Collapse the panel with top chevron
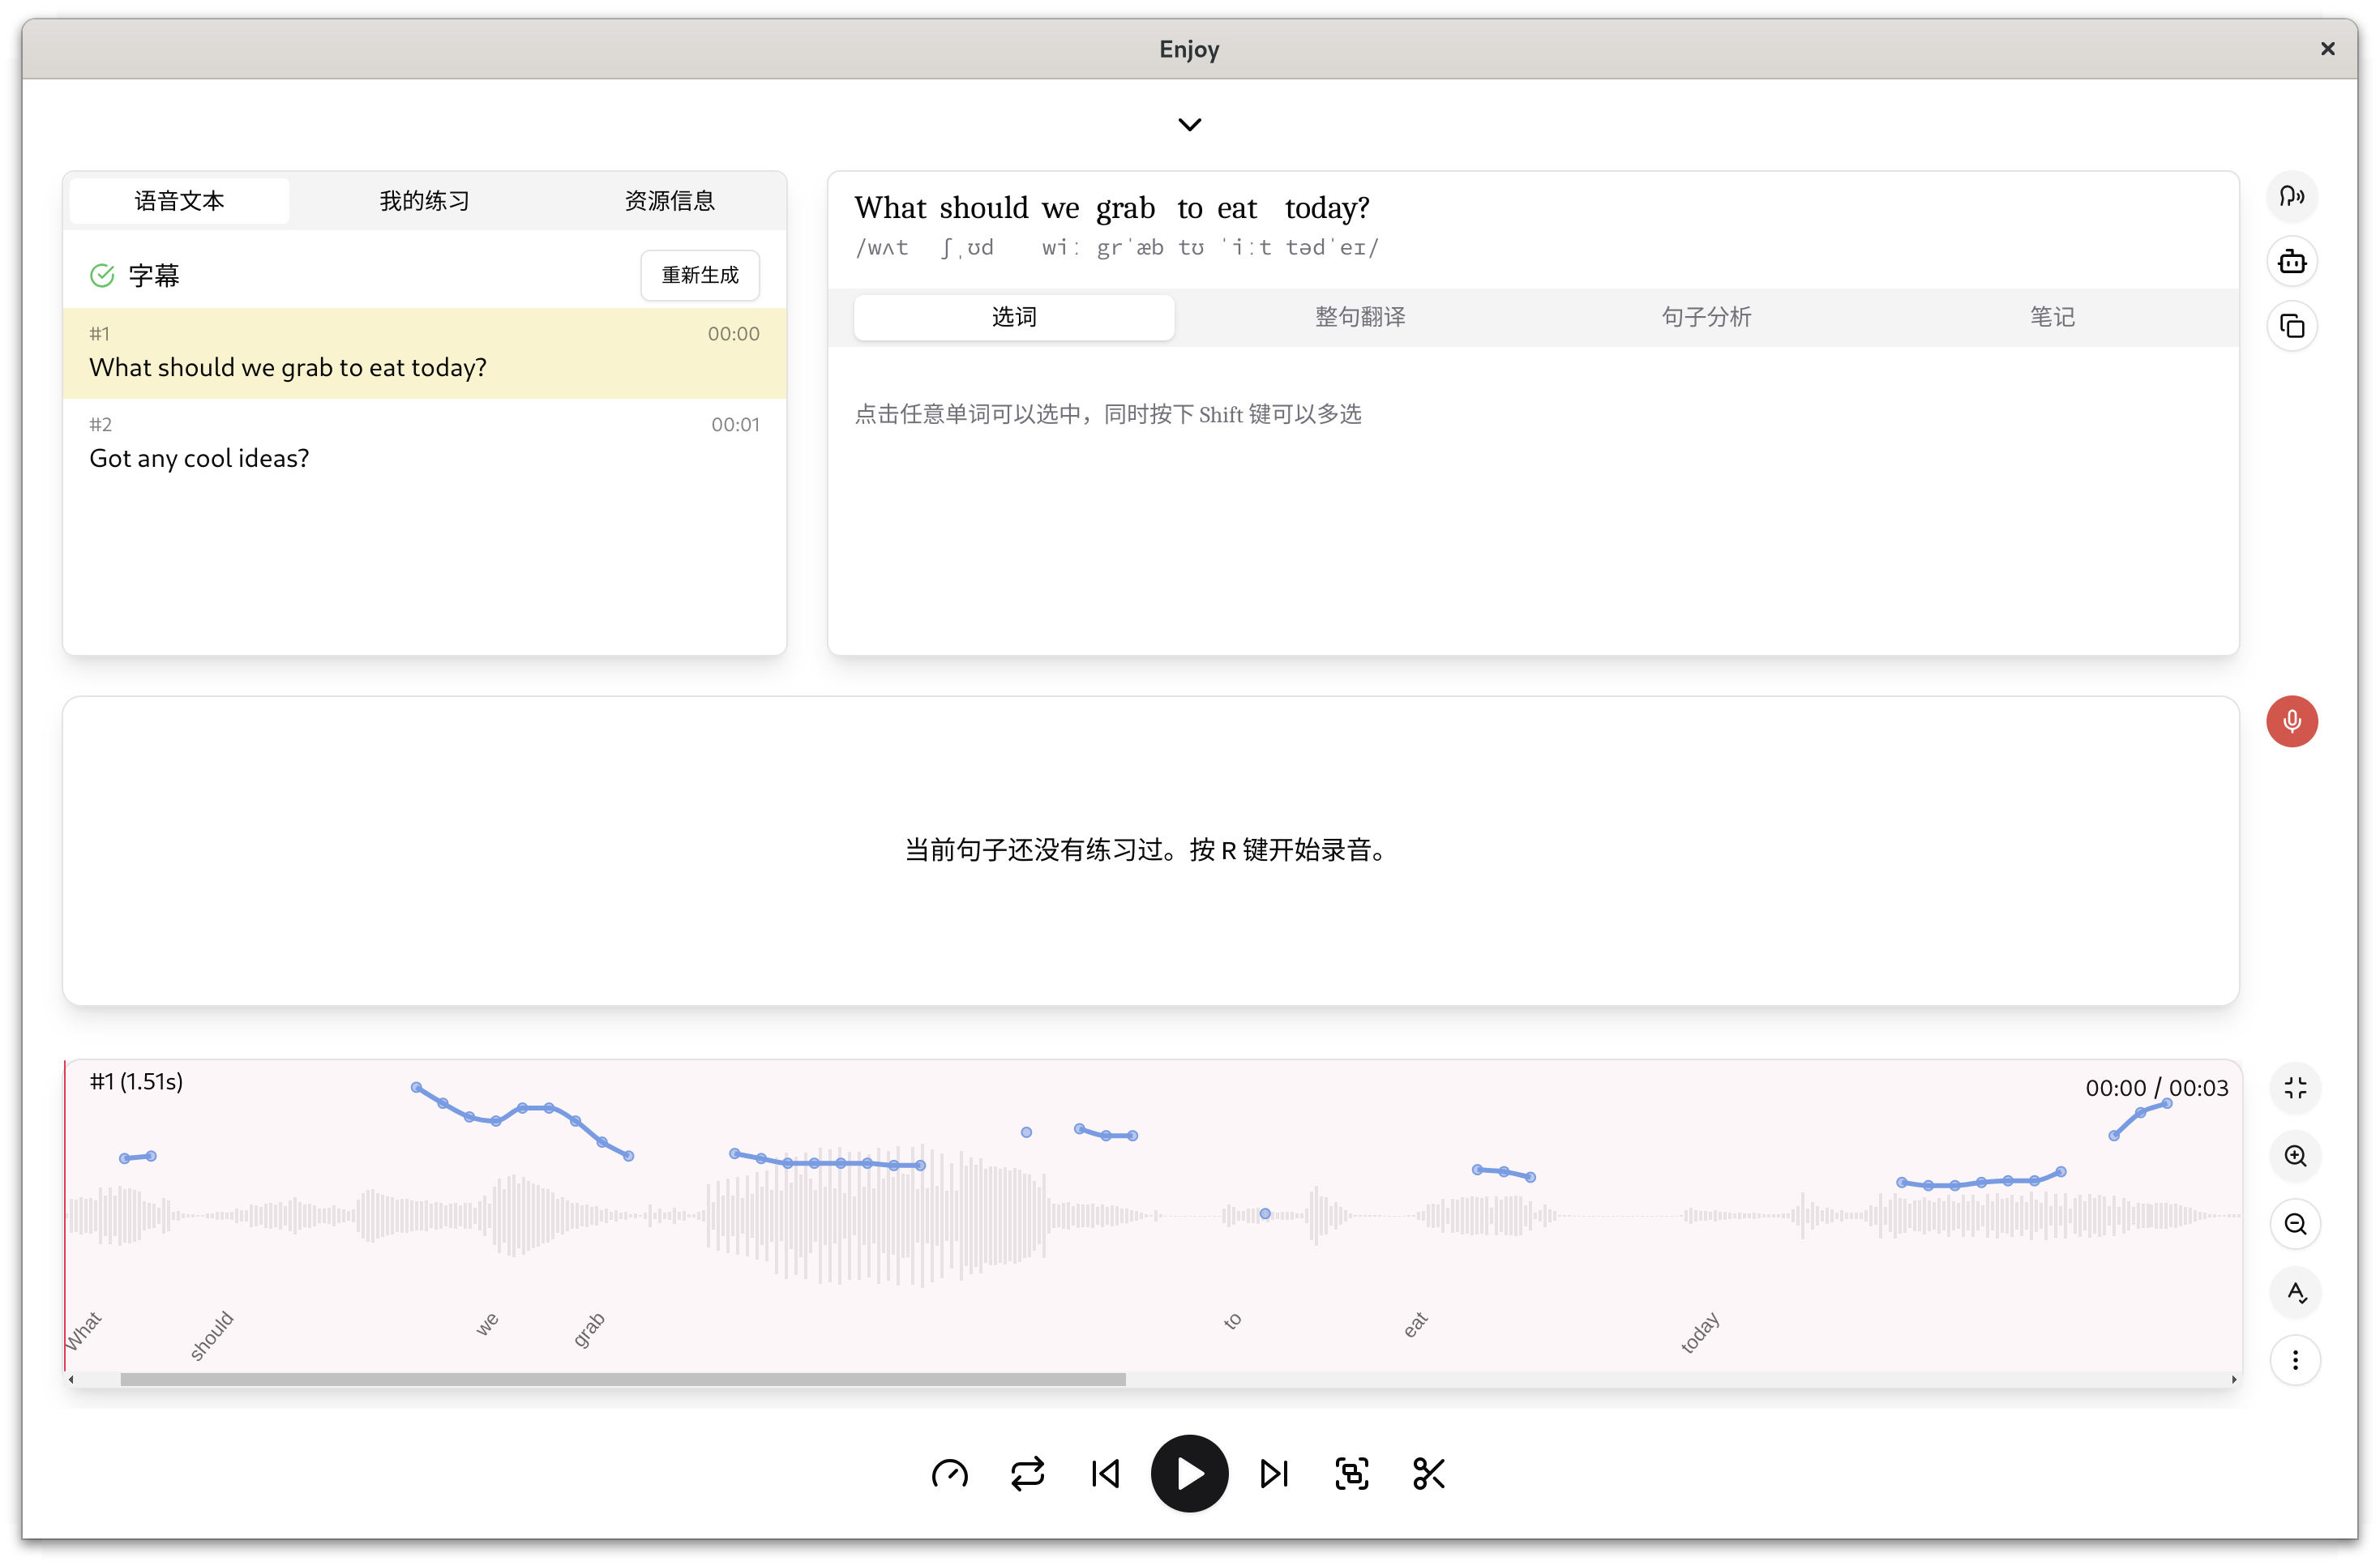The height and width of the screenshot is (1566, 2380). (1189, 125)
